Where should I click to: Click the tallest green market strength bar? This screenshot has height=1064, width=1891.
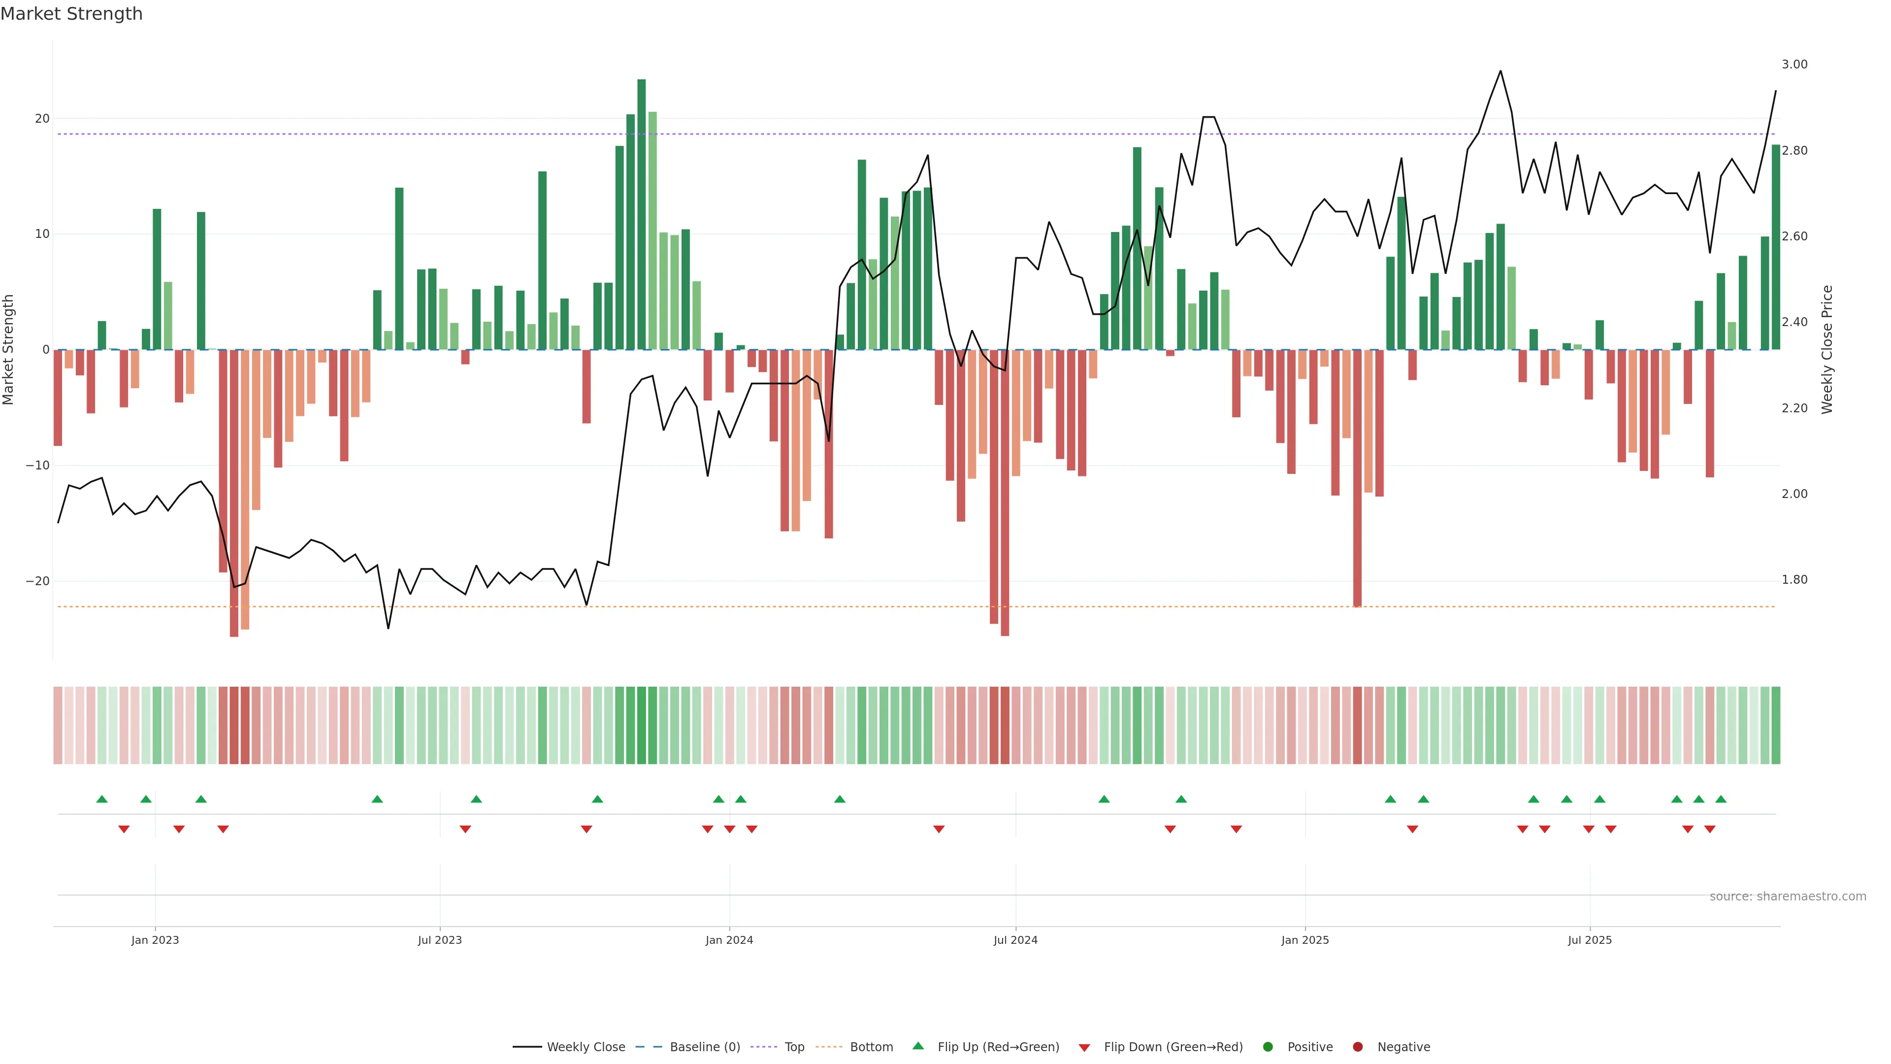point(642,213)
